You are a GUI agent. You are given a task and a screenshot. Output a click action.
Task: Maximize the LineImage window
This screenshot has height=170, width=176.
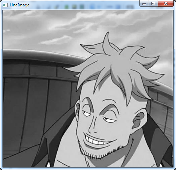pos(153,3)
